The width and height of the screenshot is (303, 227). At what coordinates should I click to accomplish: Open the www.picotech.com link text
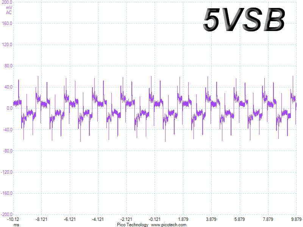tap(169, 225)
